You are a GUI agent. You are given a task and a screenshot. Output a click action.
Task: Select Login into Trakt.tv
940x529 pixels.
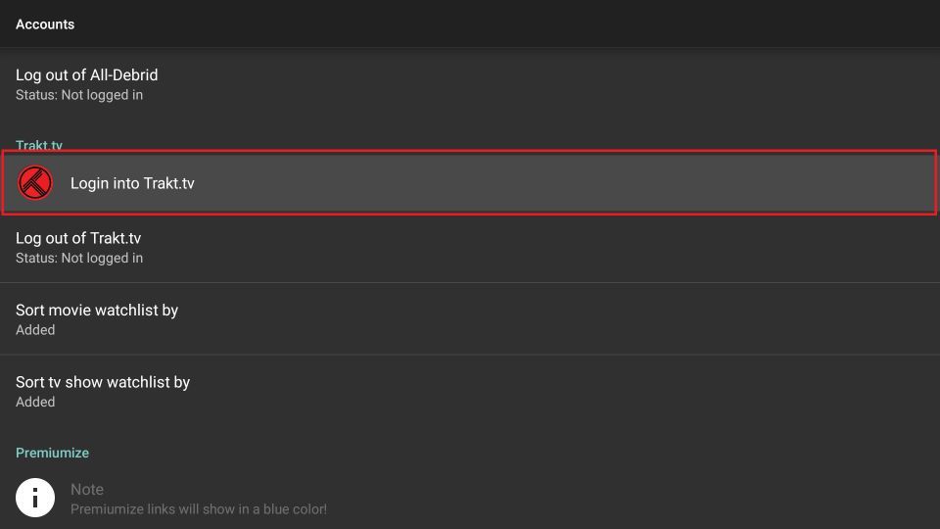(x=469, y=183)
